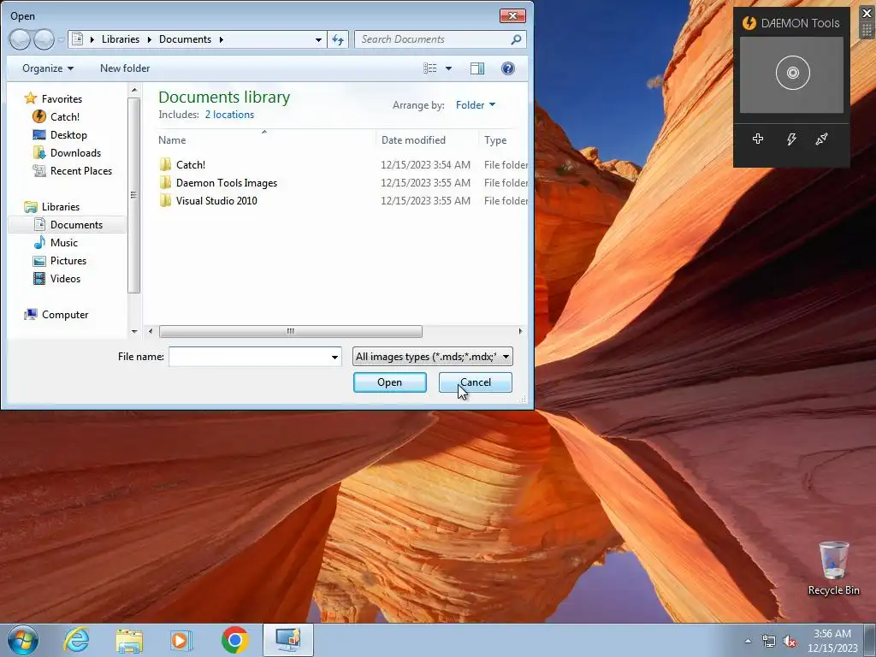Select the Catch! folder in file list
The width and height of the screenshot is (876, 657).
point(191,165)
